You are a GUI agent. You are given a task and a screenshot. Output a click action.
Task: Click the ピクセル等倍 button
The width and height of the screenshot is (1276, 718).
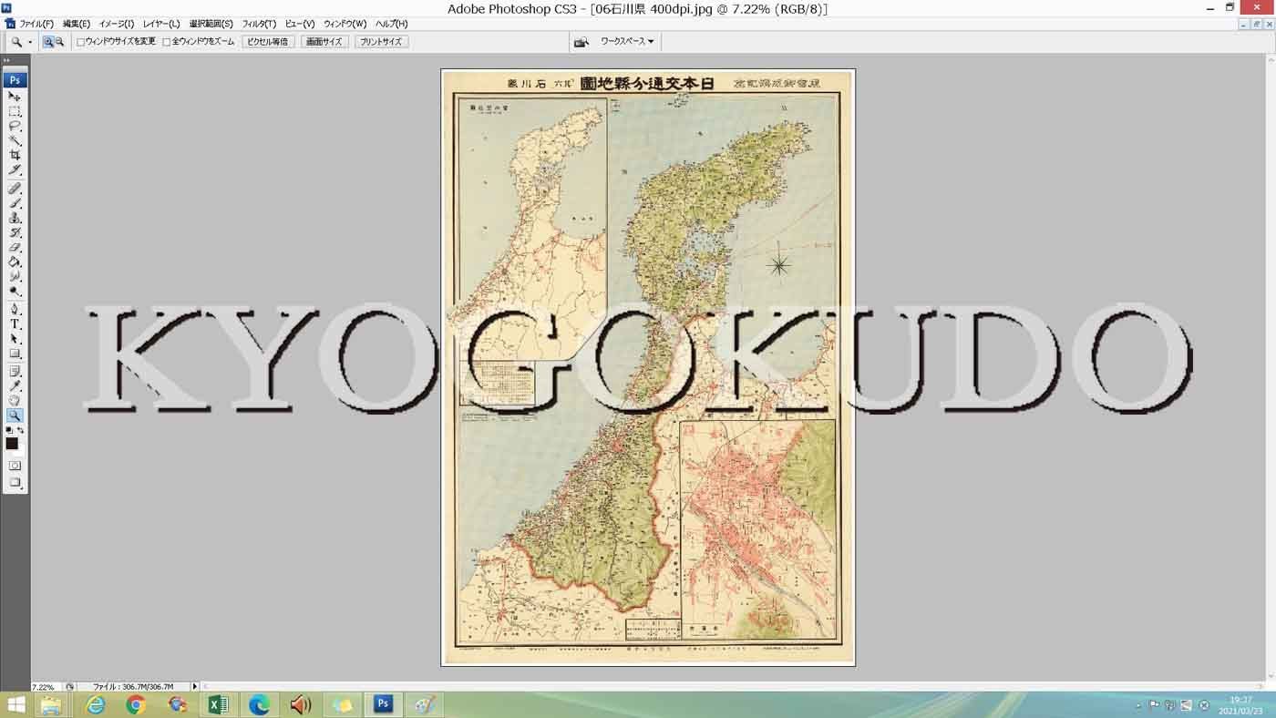[x=268, y=42]
